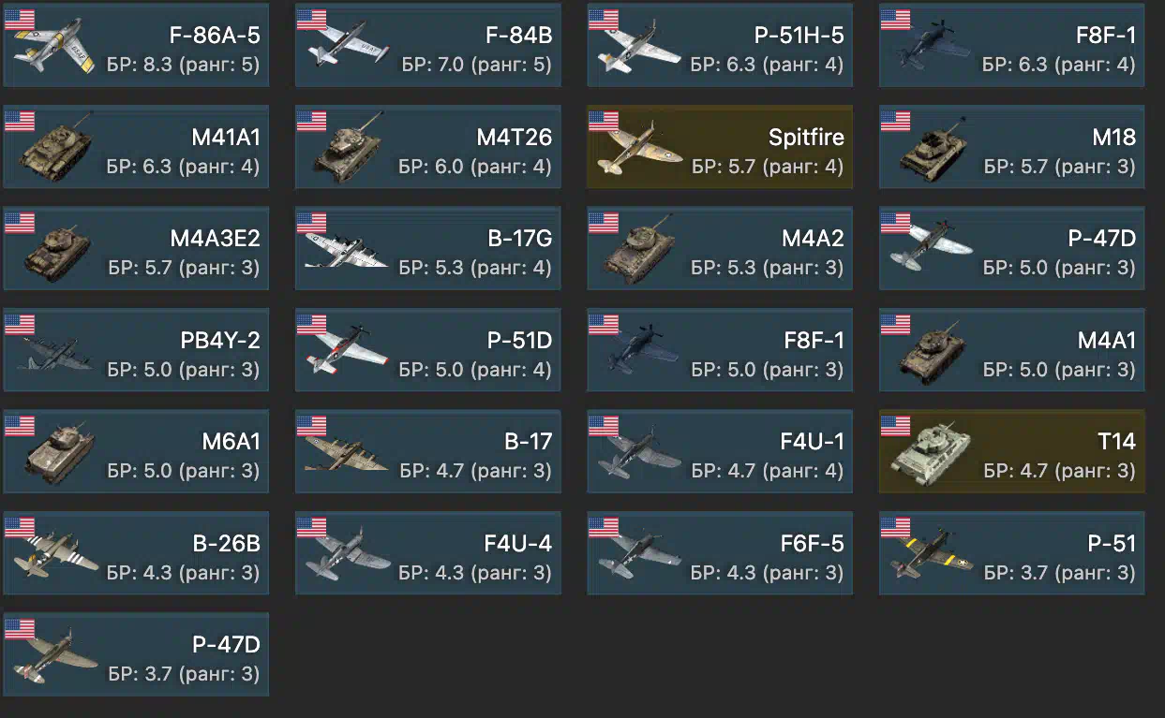
Task: Select the F8F-1 card with BR 6.3
Action: click(x=1011, y=46)
